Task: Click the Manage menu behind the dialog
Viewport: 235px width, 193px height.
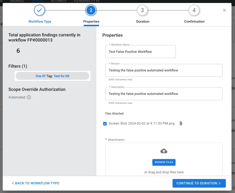Action: point(37,1)
